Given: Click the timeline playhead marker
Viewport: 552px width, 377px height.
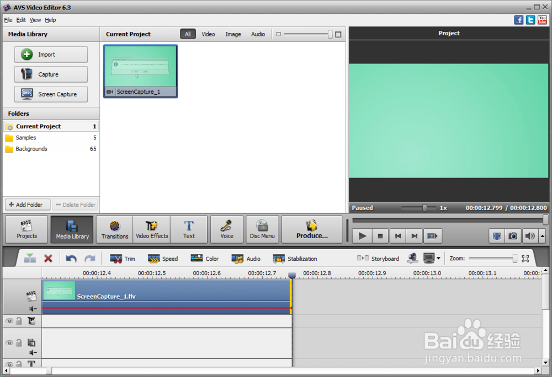Looking at the screenshot, I should click(x=292, y=275).
